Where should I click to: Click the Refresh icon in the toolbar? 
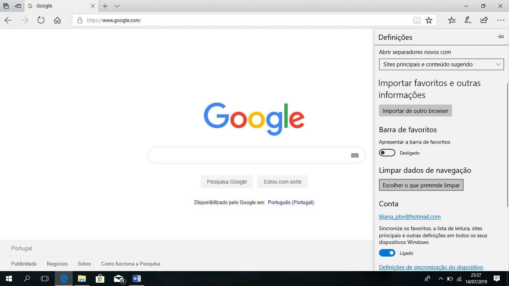41,20
